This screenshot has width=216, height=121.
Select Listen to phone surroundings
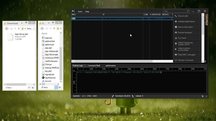coord(184,49)
